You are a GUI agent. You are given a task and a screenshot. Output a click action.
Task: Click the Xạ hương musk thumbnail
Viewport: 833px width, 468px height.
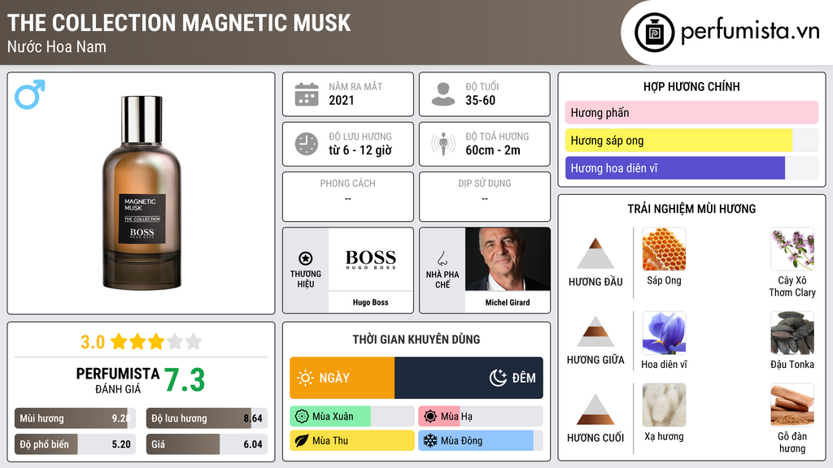pos(664,405)
